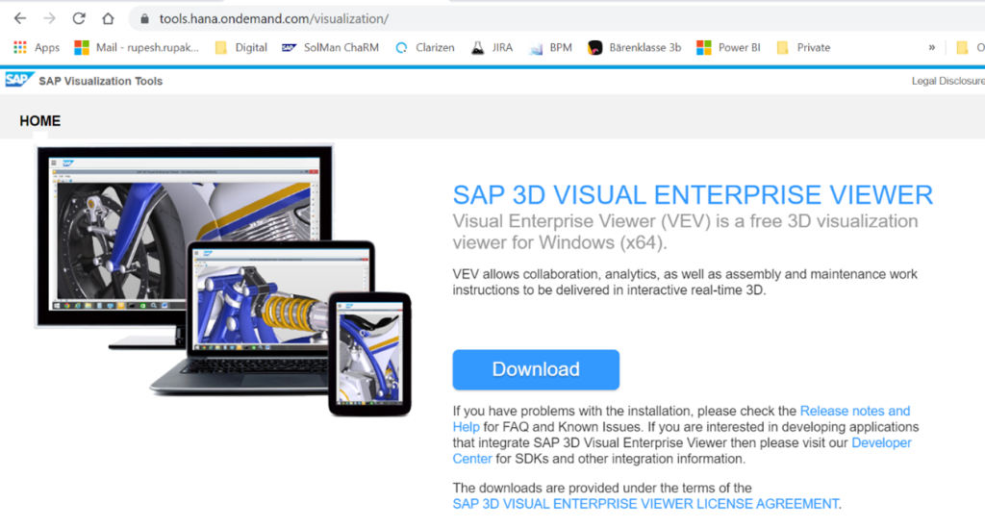Open the Apps grid in bookmarks bar
The image size is (985, 528).
pyautogui.click(x=37, y=47)
